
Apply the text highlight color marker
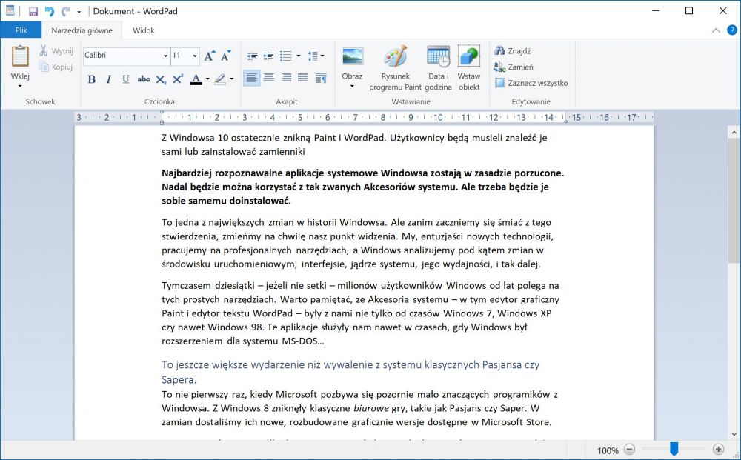220,79
